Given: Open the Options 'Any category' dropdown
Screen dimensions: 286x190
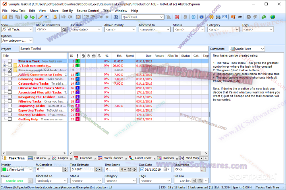Looking at the screenshot, I should point(31,40).
